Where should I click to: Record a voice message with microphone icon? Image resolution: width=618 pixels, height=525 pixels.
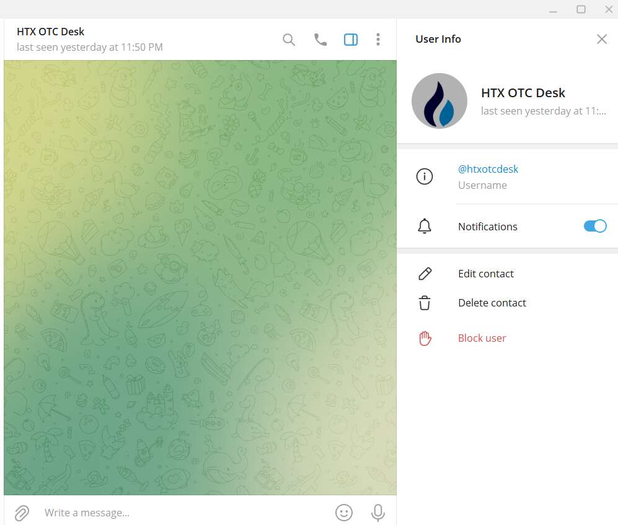click(x=377, y=513)
